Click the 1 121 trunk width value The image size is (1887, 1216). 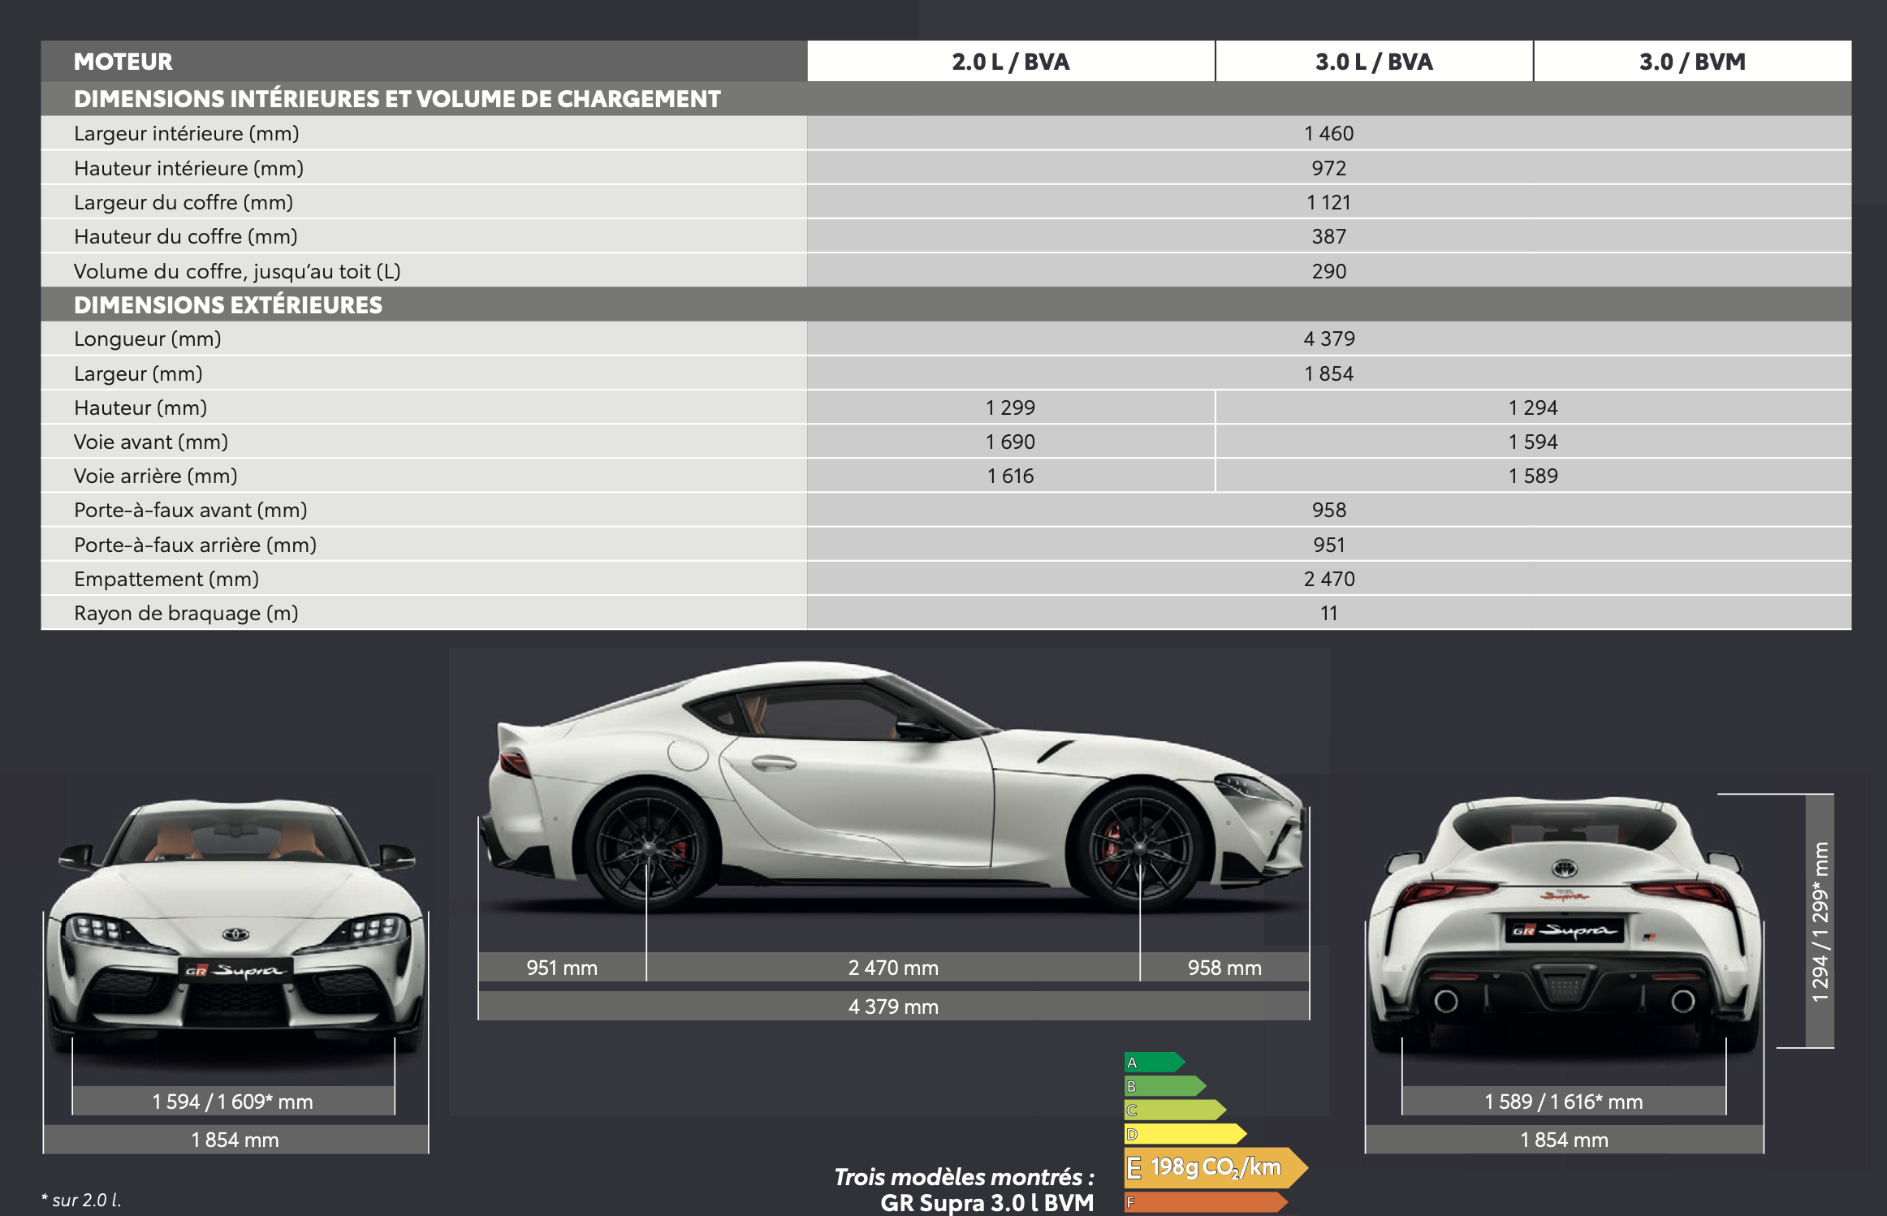point(1329,202)
